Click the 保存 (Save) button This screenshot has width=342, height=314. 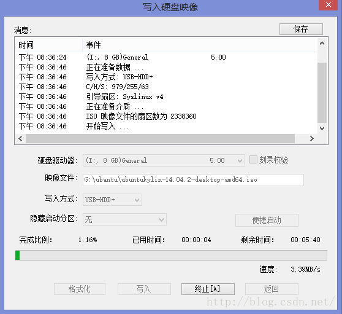[x=301, y=29]
